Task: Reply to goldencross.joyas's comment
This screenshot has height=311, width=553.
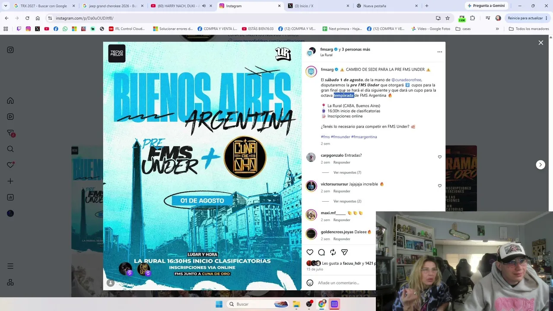Action: [x=342, y=239]
